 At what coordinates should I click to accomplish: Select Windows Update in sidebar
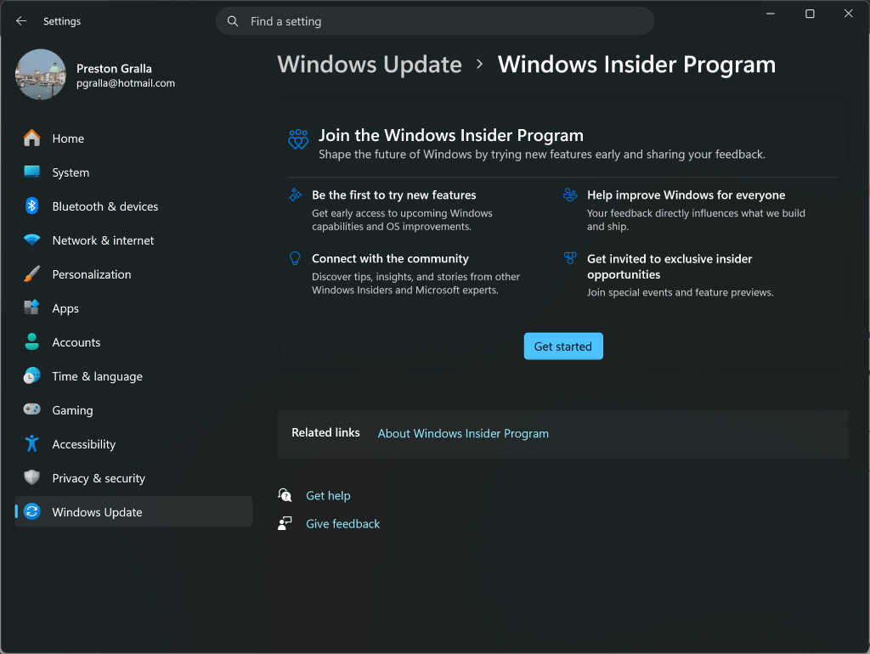[x=133, y=511]
